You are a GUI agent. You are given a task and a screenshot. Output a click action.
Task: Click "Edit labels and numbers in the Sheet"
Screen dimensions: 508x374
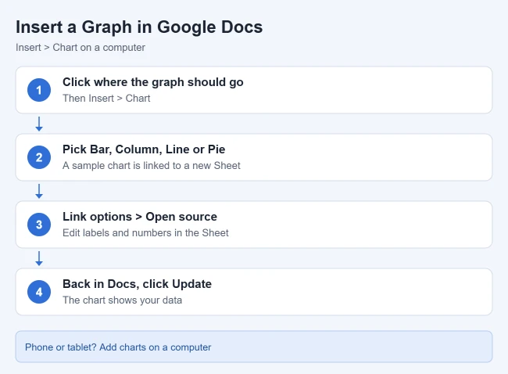(x=145, y=233)
